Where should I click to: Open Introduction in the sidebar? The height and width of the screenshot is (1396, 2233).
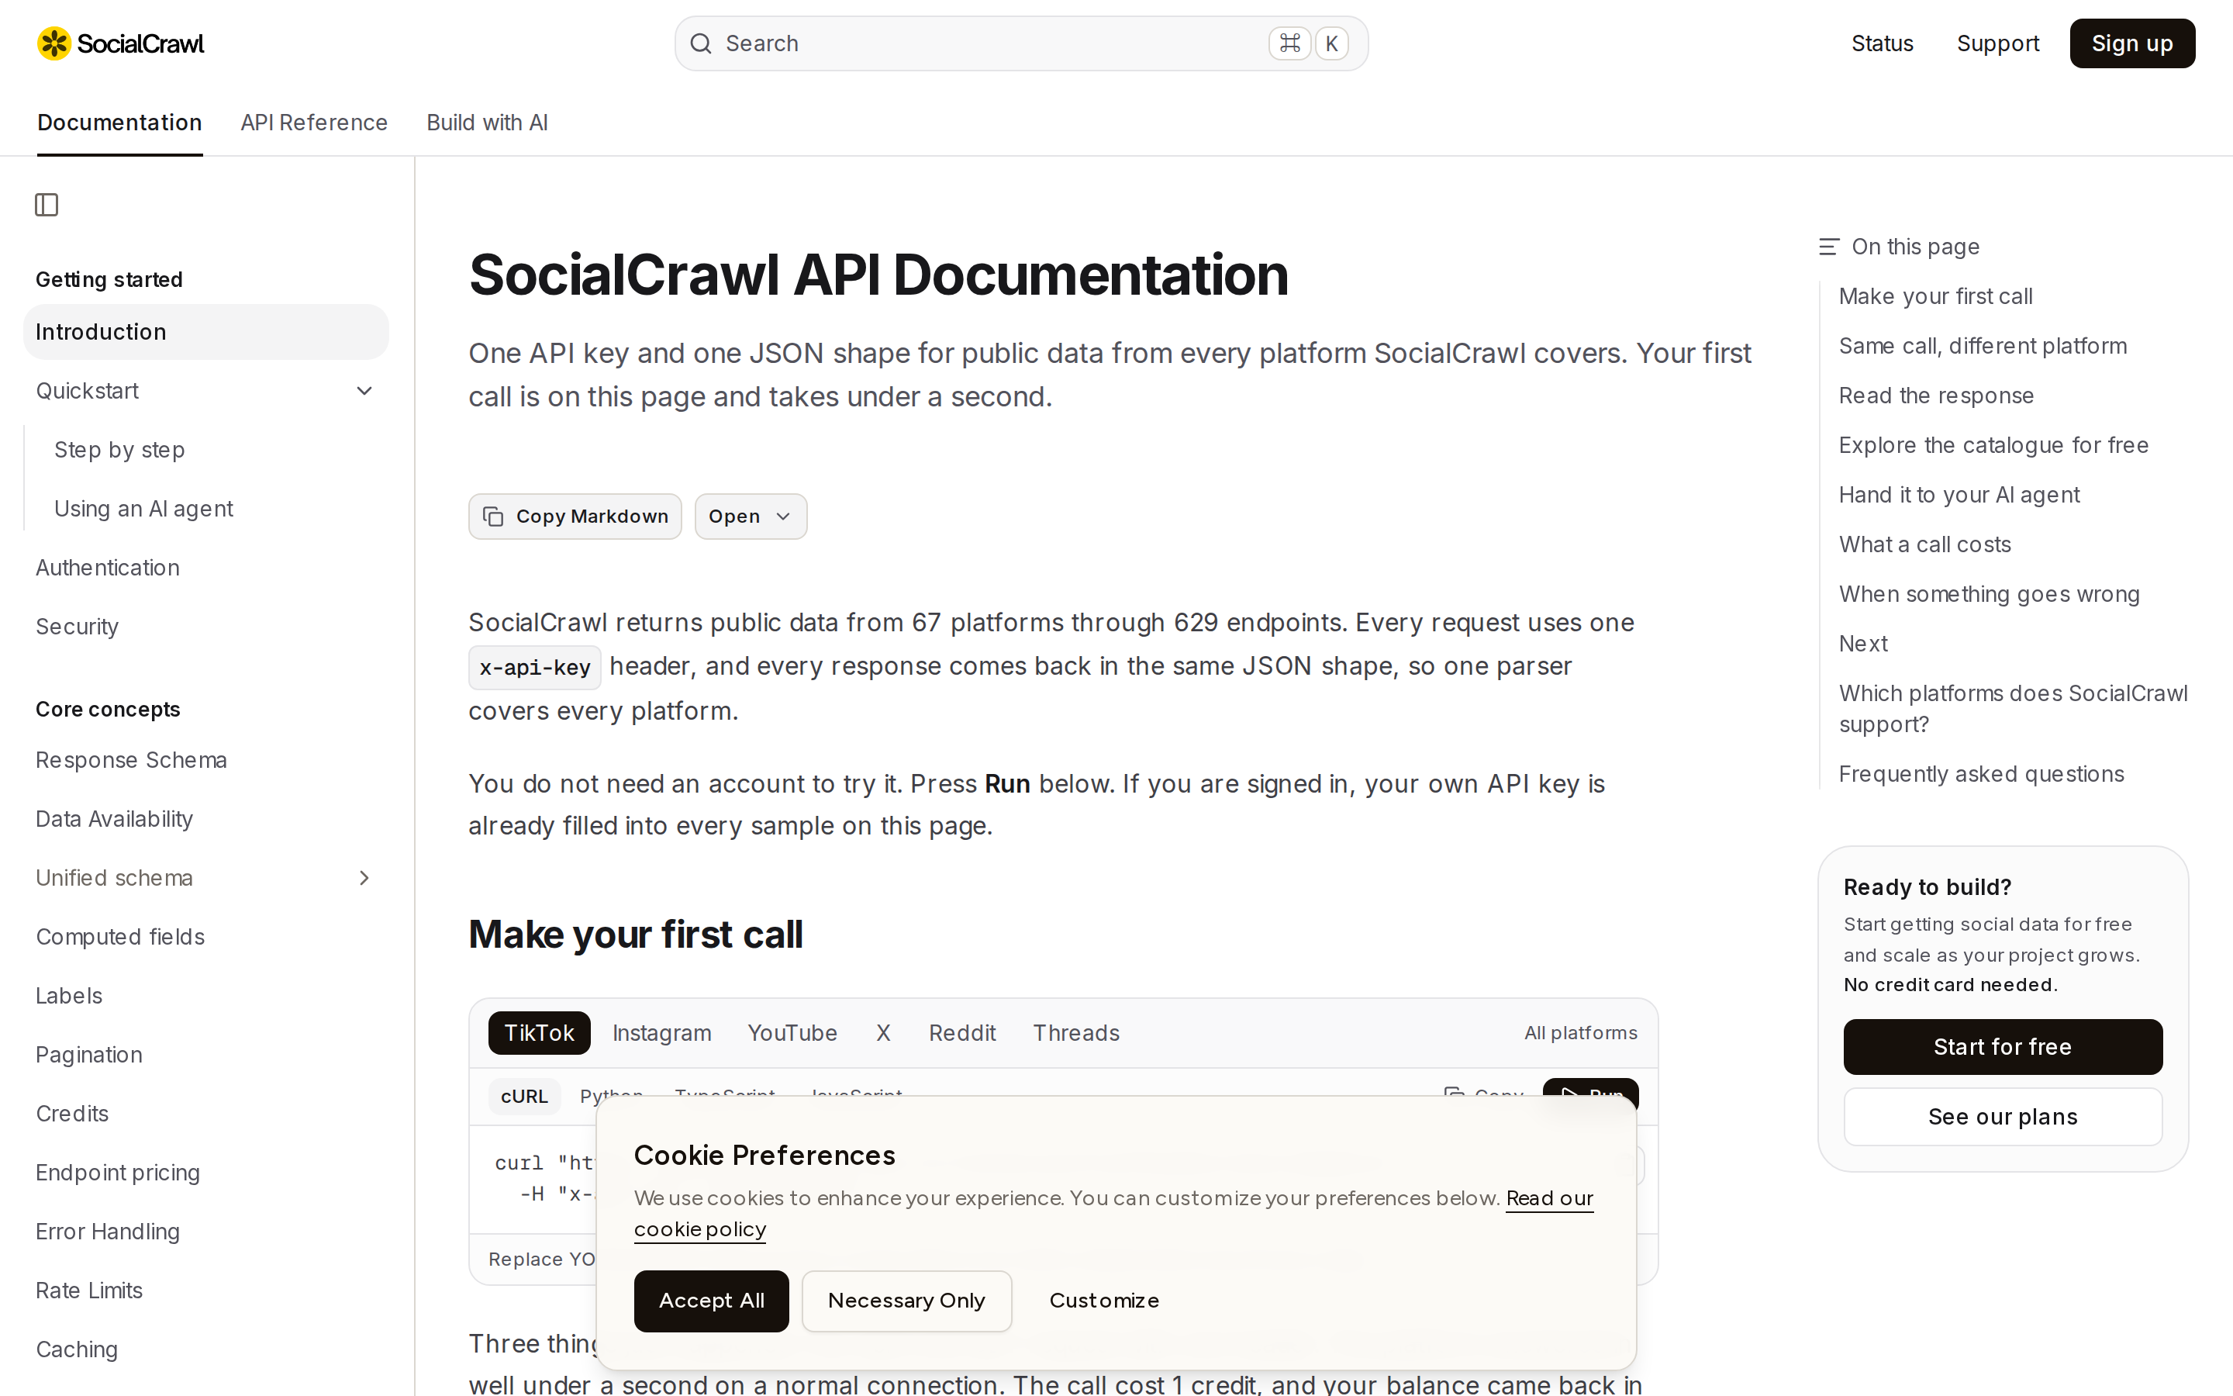click(205, 331)
